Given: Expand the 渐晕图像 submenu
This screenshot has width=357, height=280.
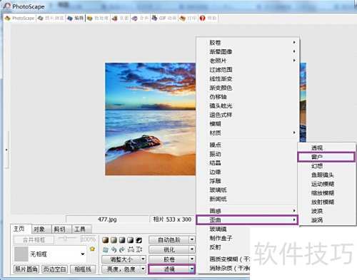Looking at the screenshot, I should tap(247, 51).
